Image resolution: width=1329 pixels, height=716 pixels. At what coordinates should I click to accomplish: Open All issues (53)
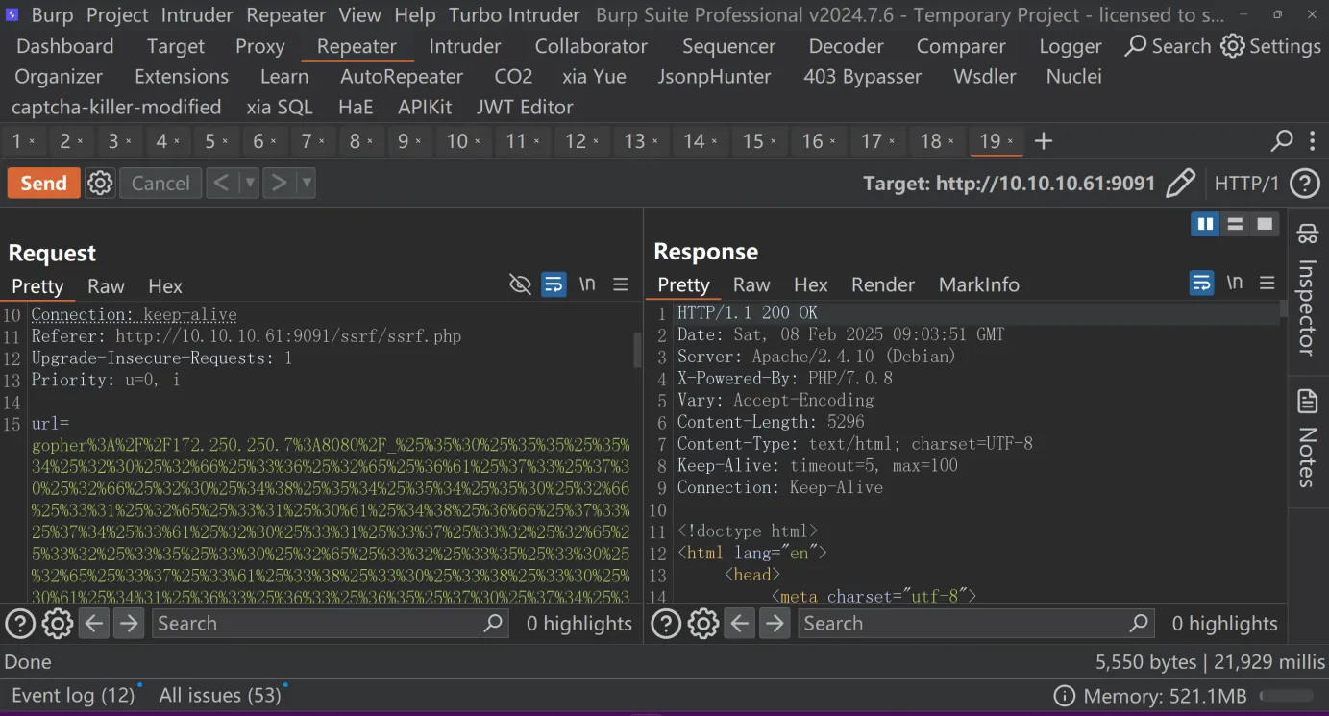coord(220,695)
